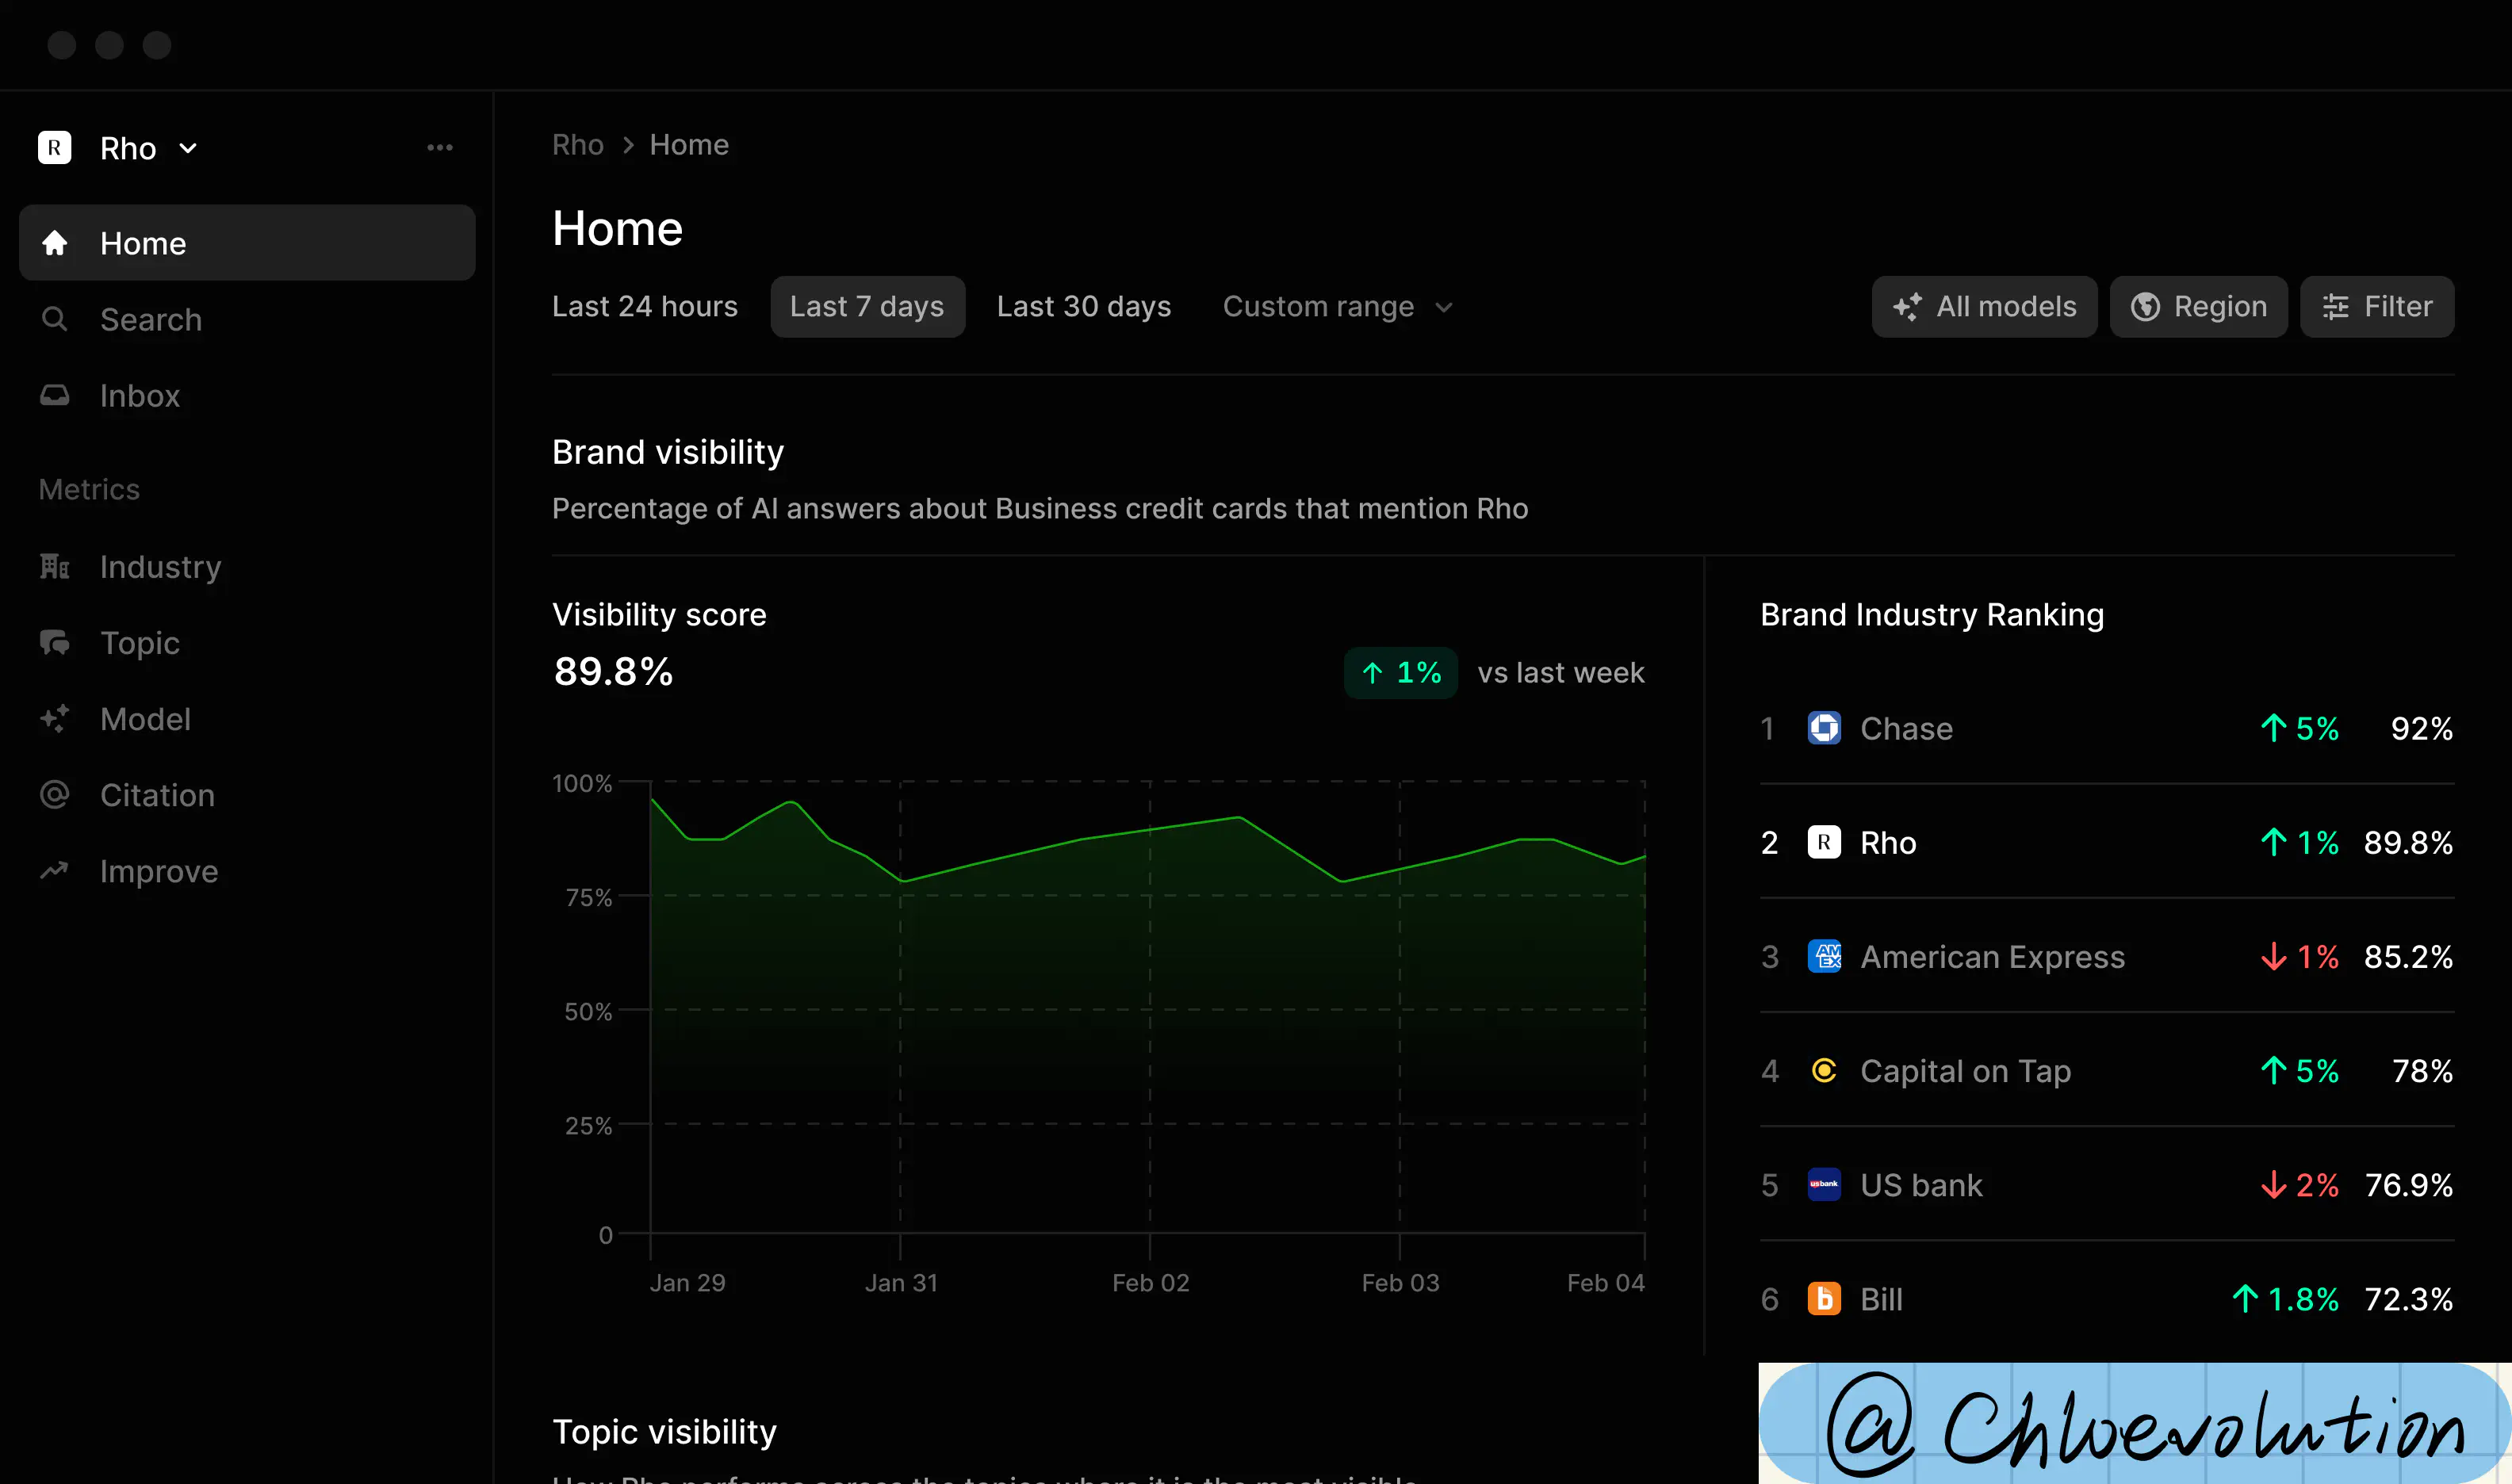Click the Citation at-sign icon
This screenshot has width=2512, height=1484.
(55, 794)
